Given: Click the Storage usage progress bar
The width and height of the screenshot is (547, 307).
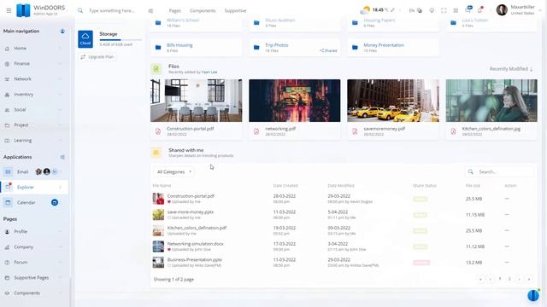Looking at the screenshot, I should [121, 40].
